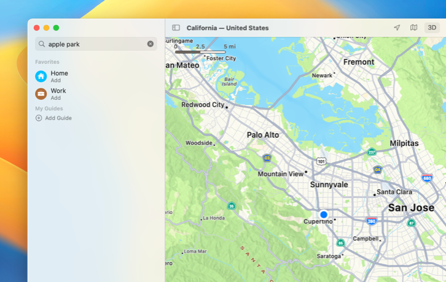Switch to 3D map view

point(432,28)
